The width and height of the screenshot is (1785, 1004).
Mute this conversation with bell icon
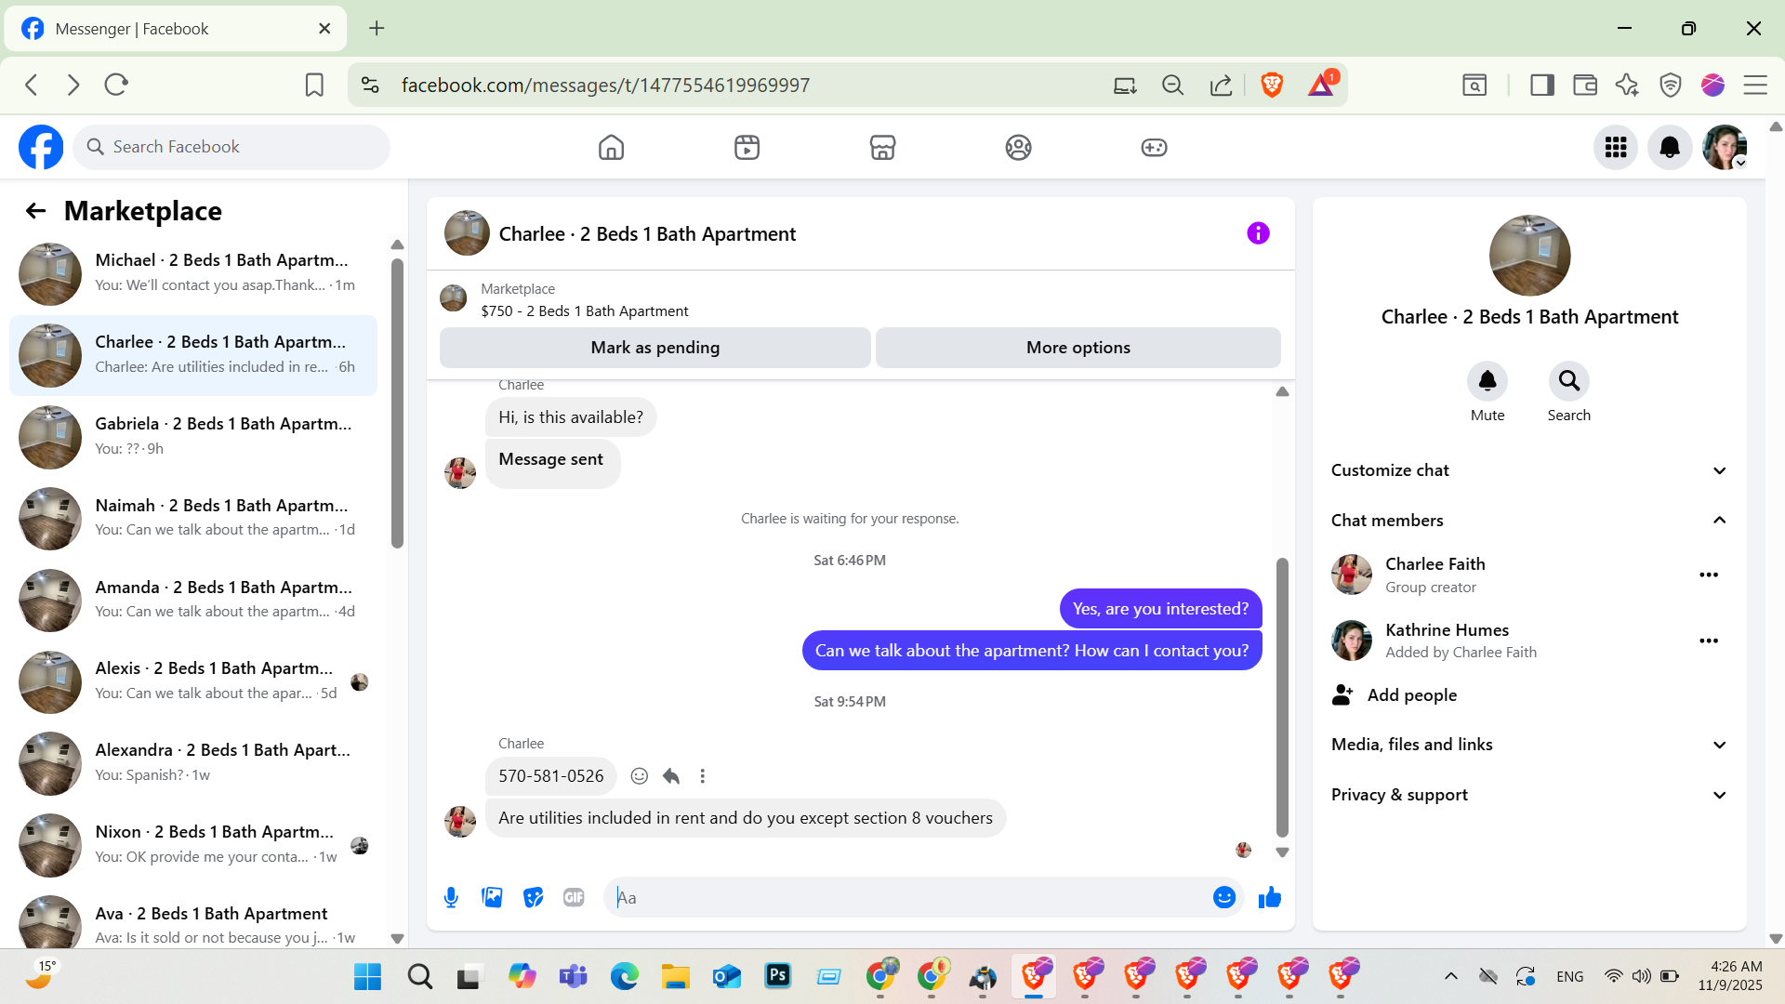click(x=1487, y=381)
